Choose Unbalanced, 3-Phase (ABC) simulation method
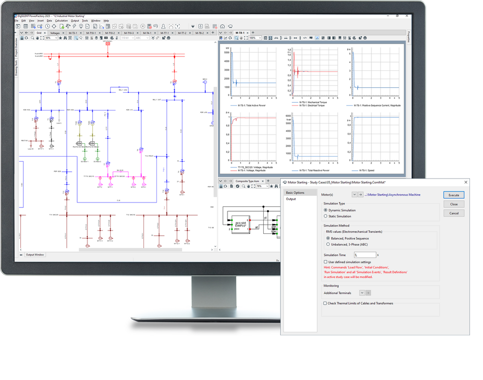This screenshot has width=483, height=380. (328, 244)
